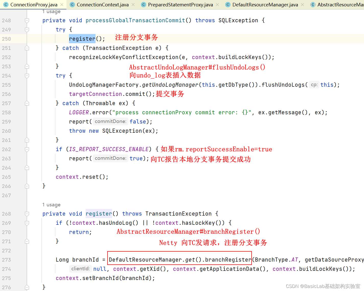
Task: Click flushUndoLogs method call
Action: tap(283, 85)
